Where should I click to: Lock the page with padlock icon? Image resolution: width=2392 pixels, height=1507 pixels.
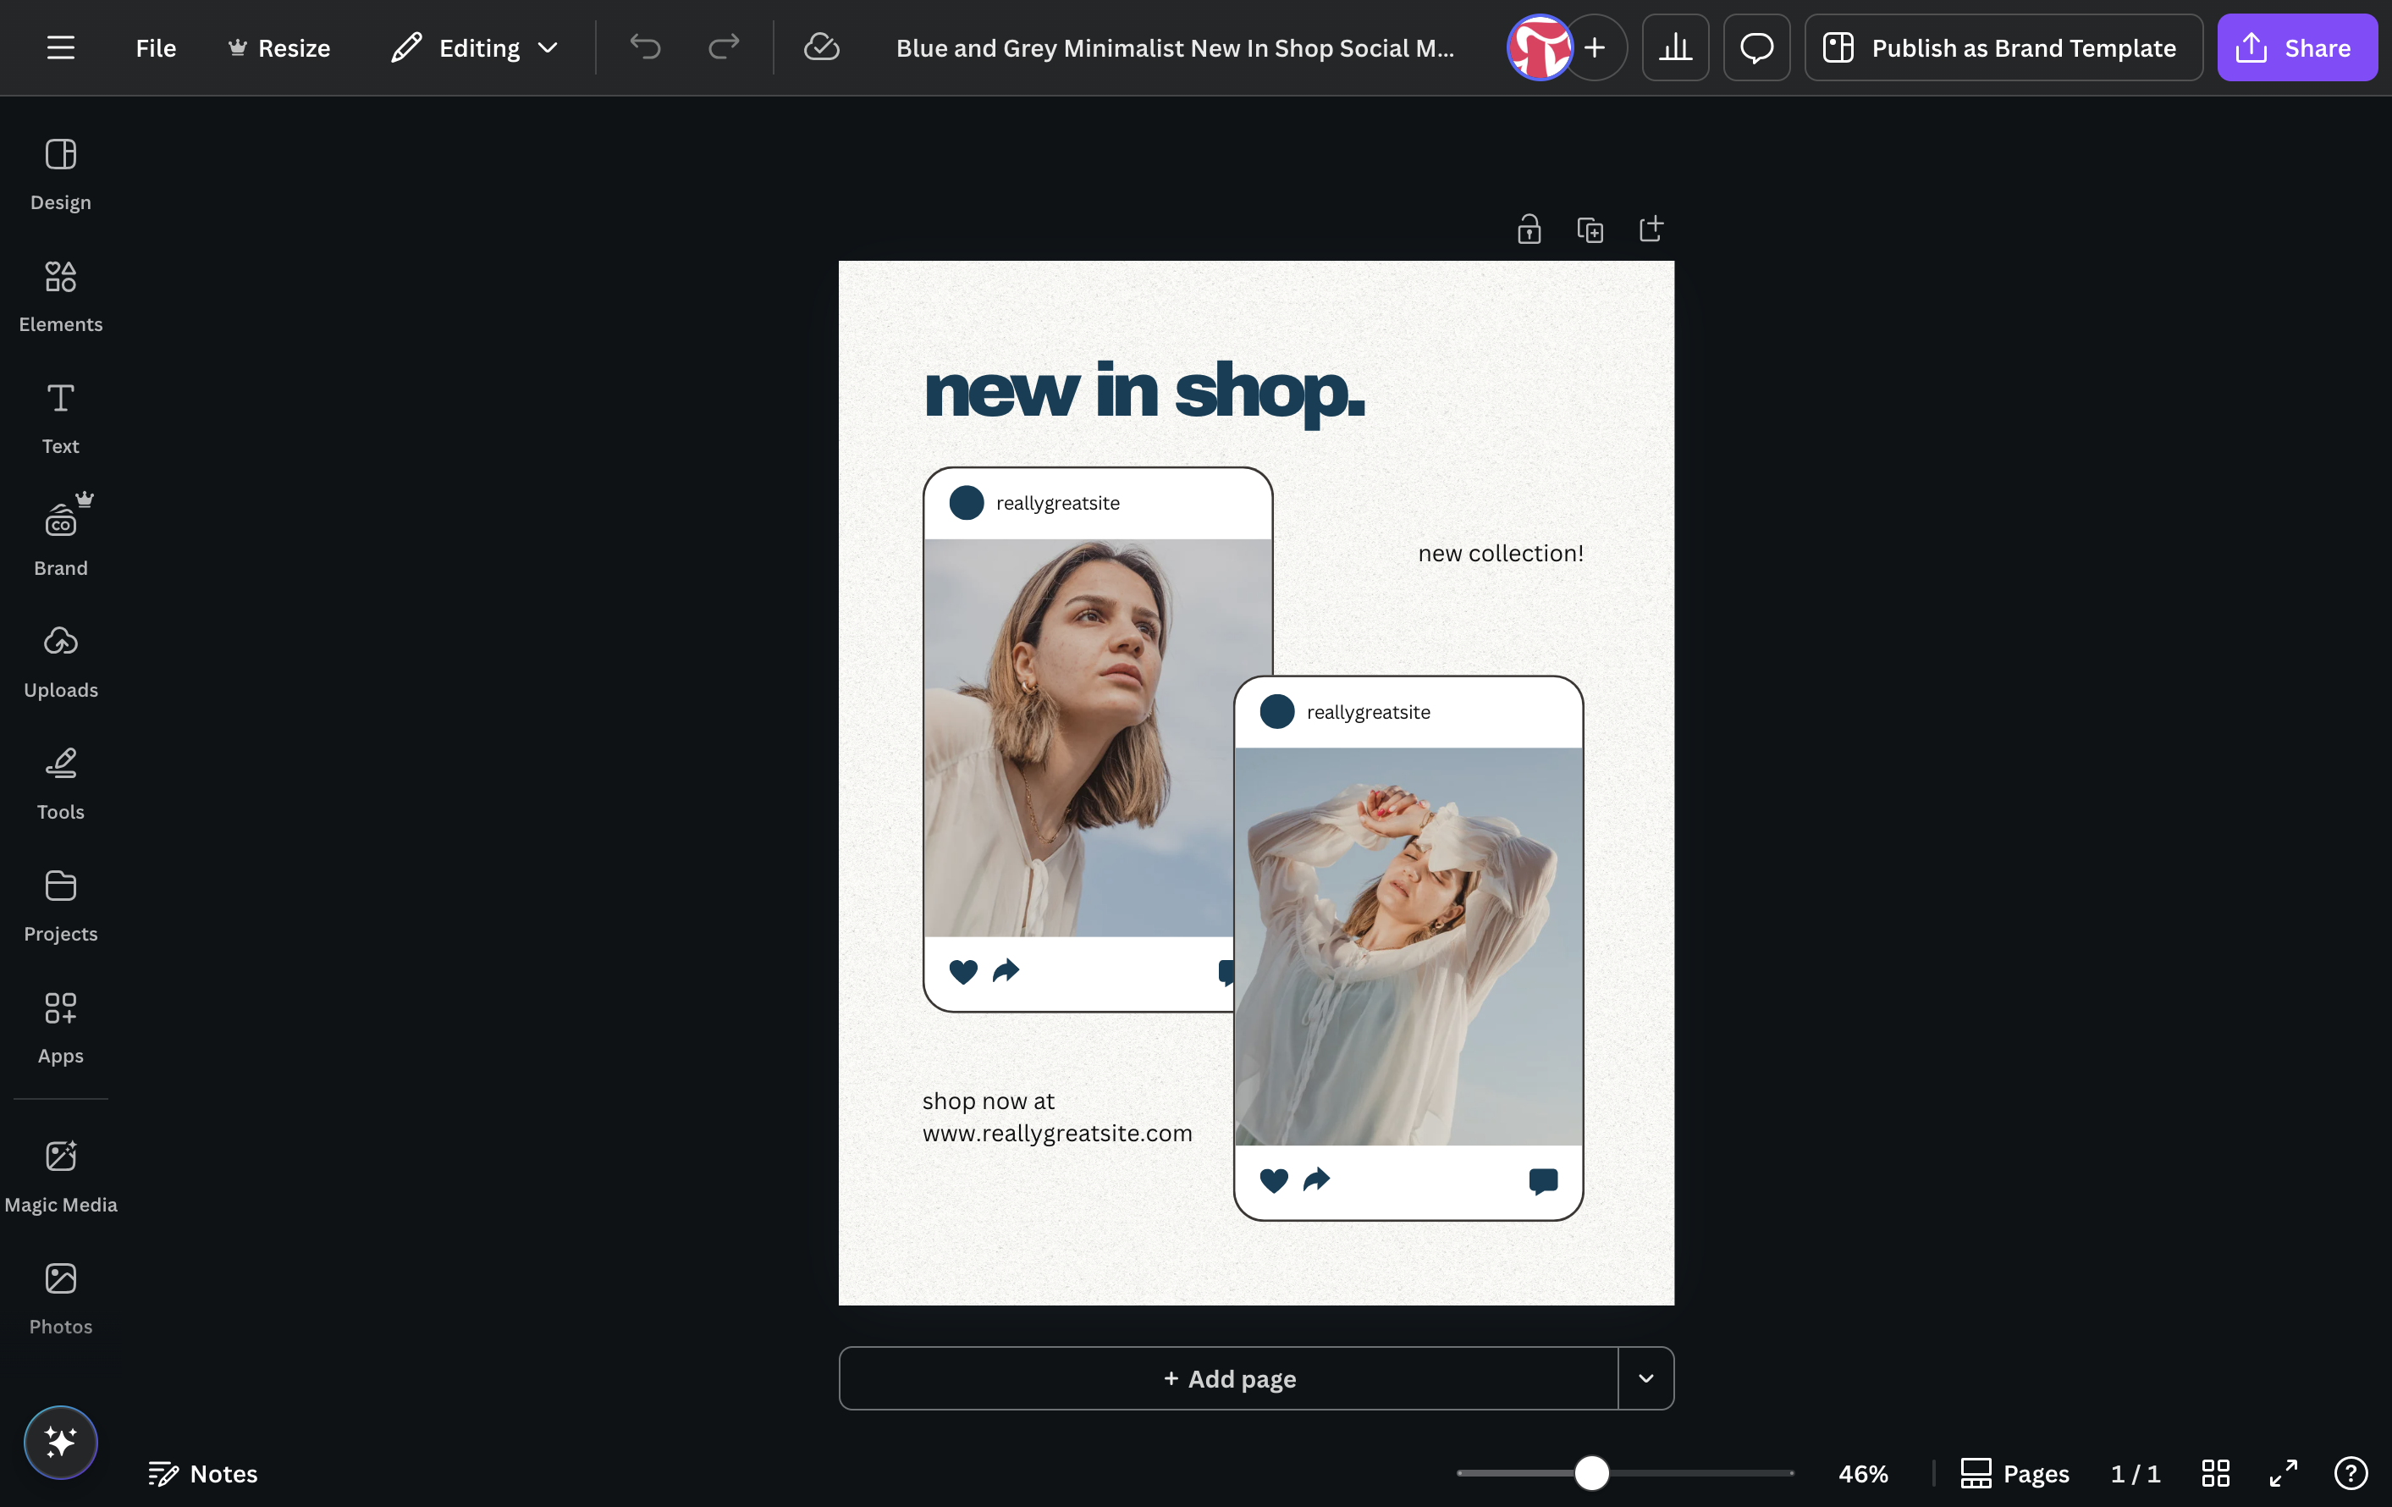(x=1529, y=229)
